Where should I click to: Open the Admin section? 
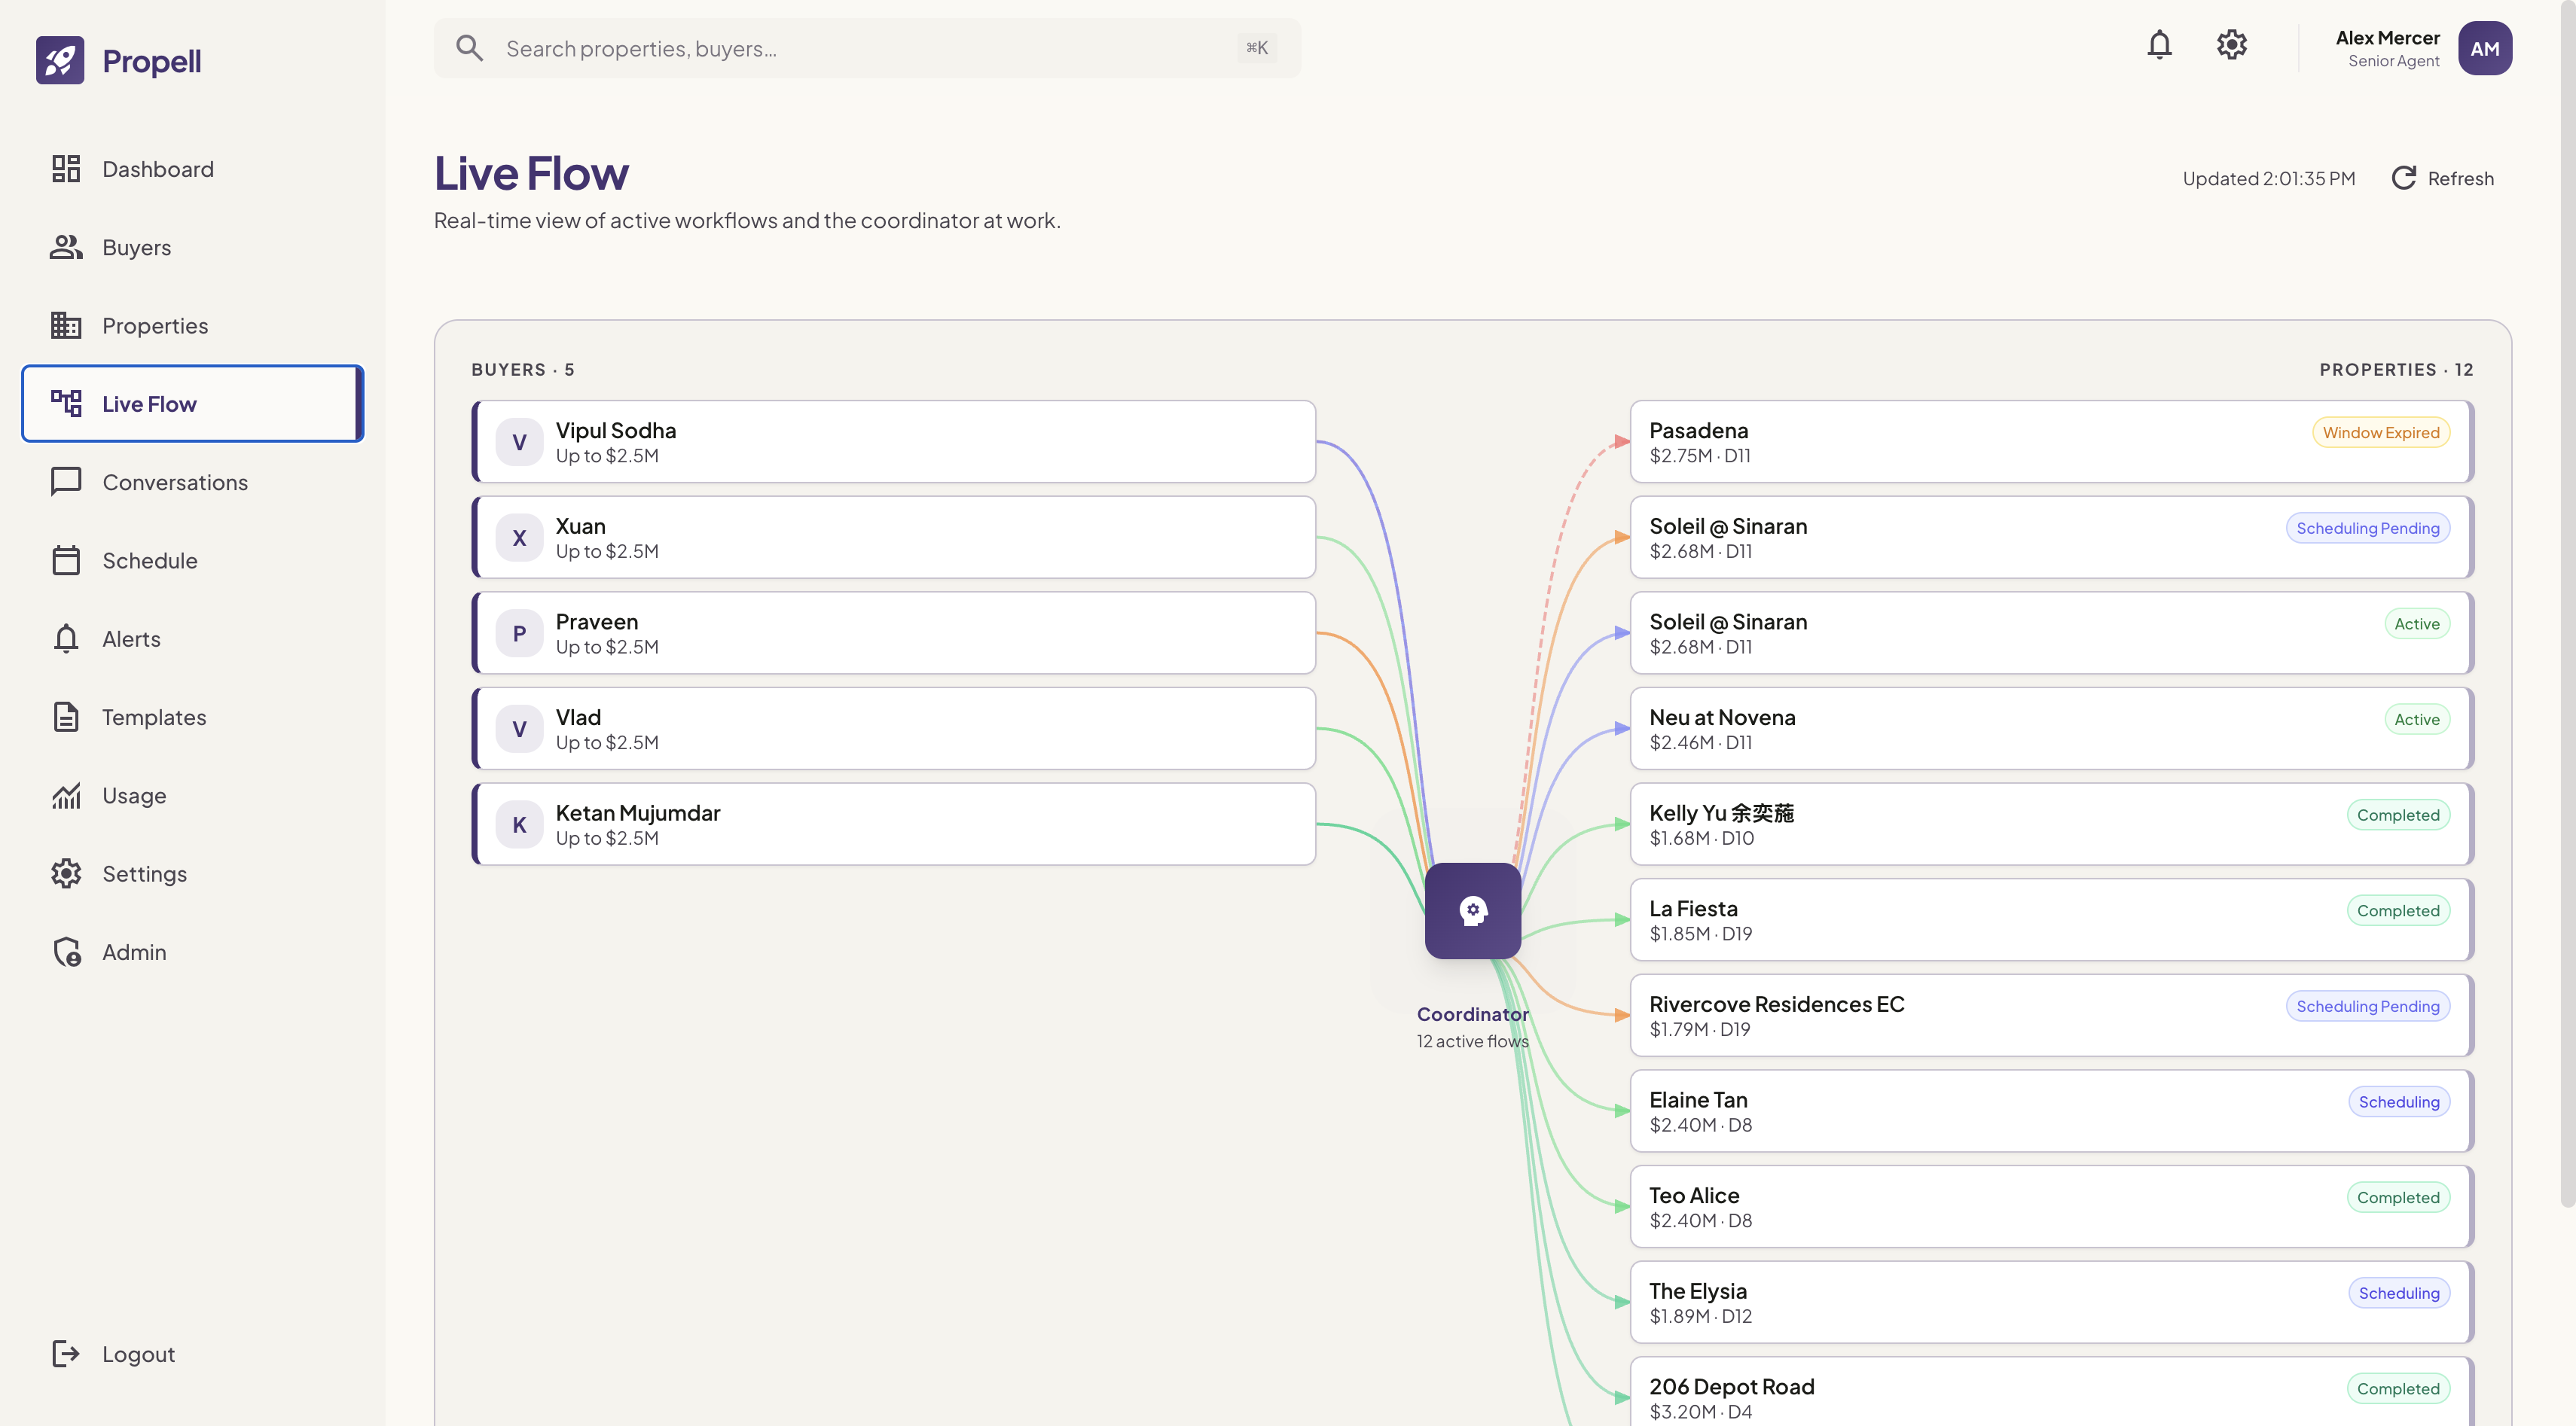point(192,952)
